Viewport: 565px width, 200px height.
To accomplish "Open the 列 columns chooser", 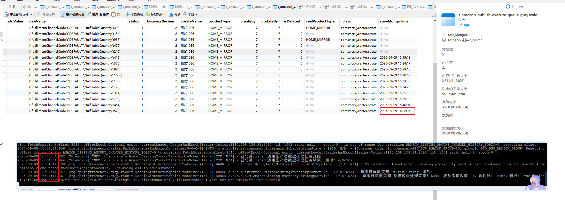I will pos(116,14).
